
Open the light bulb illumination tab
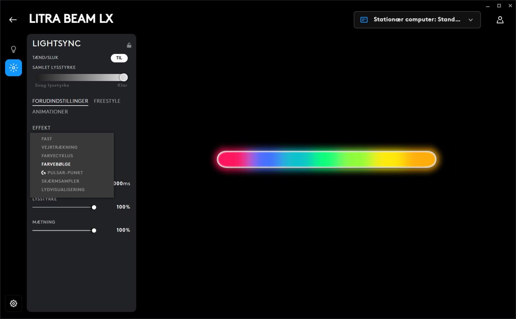click(x=14, y=49)
